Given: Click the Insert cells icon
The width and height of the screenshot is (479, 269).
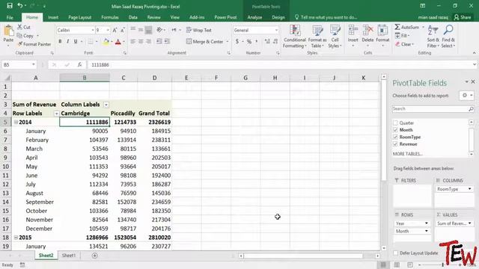Looking at the screenshot, I should [x=353, y=31].
